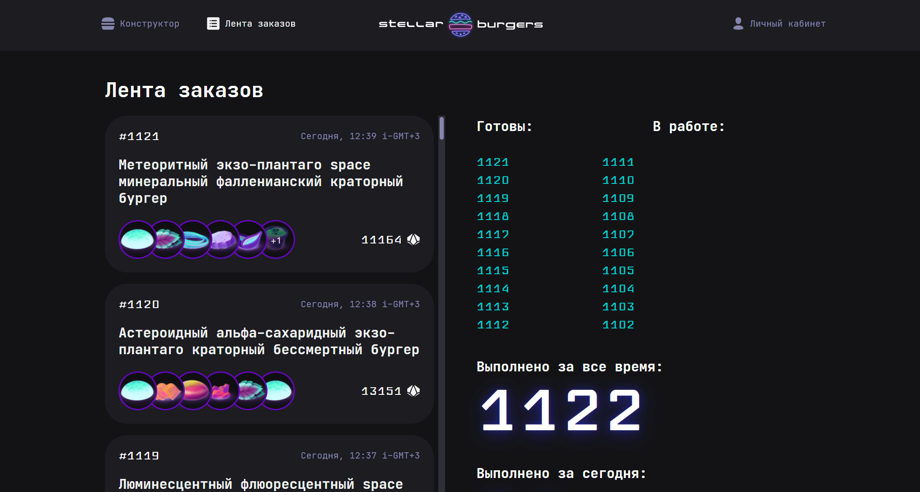Click the last bun ingredient in order #1120
This screenshot has width=920, height=492.
point(277,391)
